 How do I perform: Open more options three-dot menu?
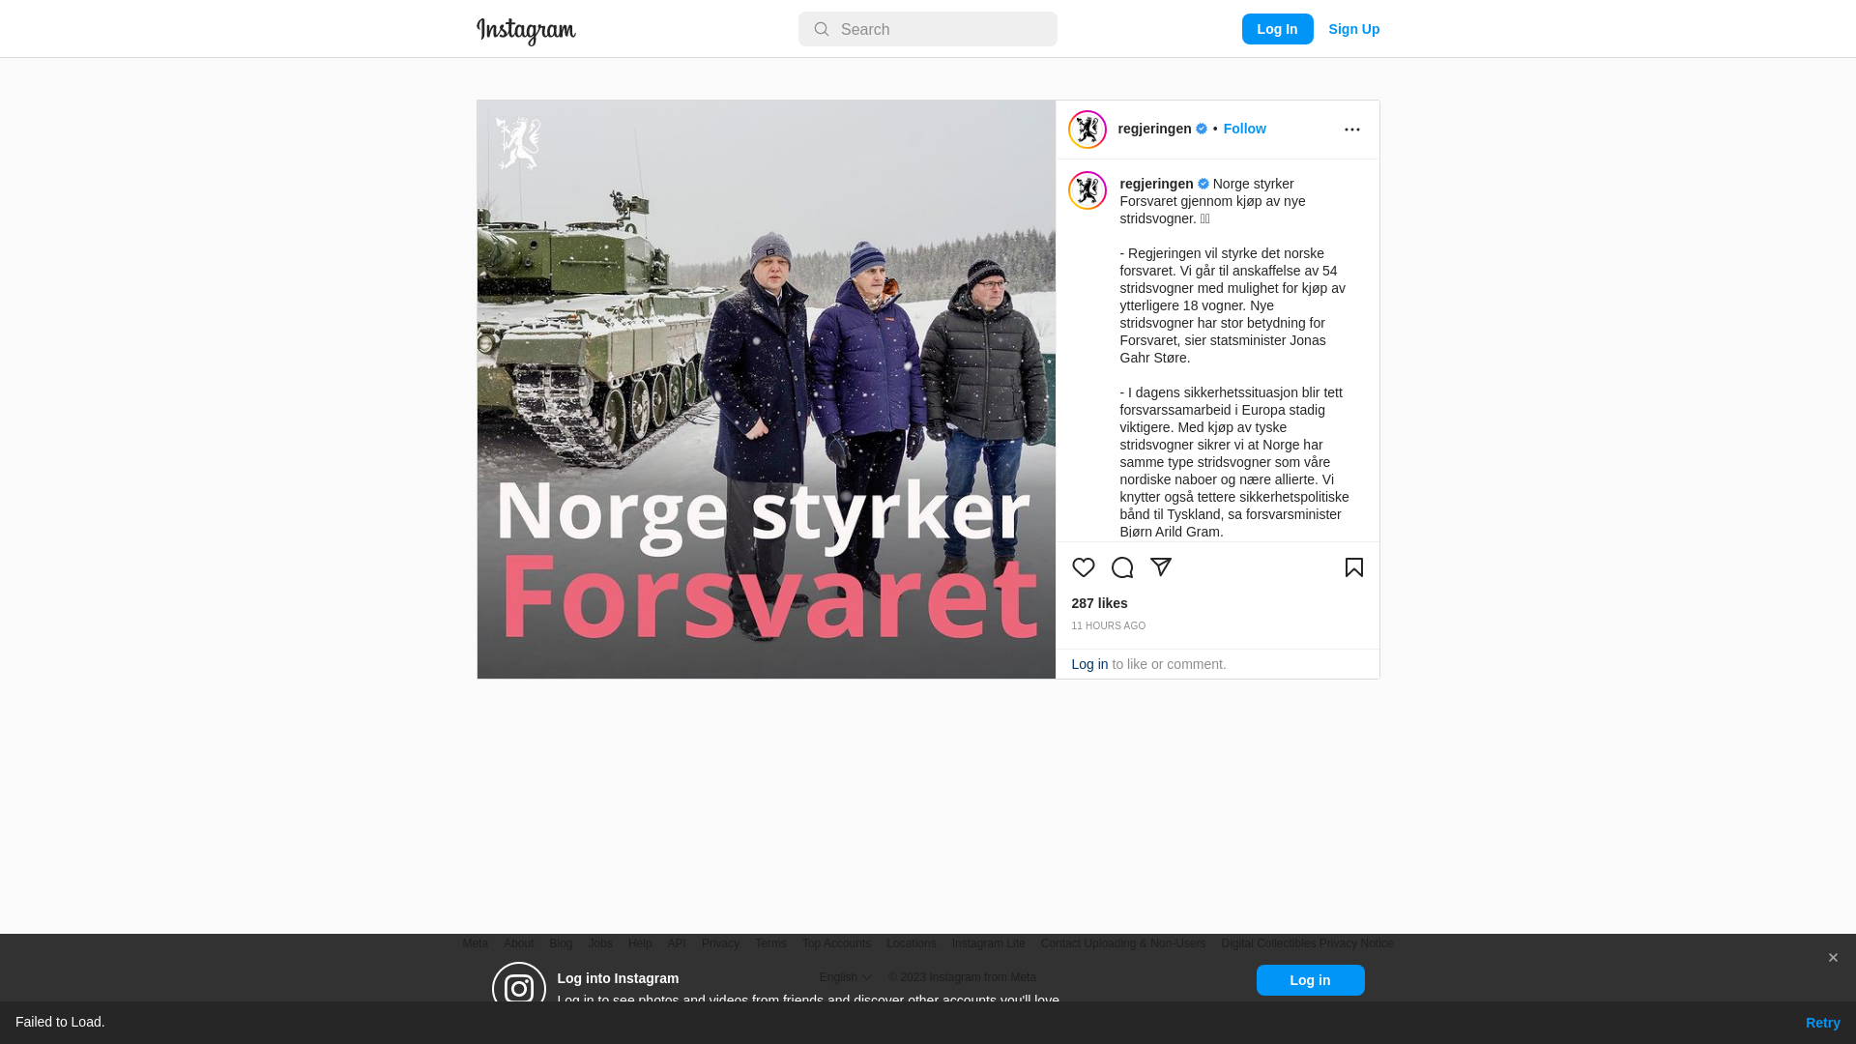[1351, 130]
